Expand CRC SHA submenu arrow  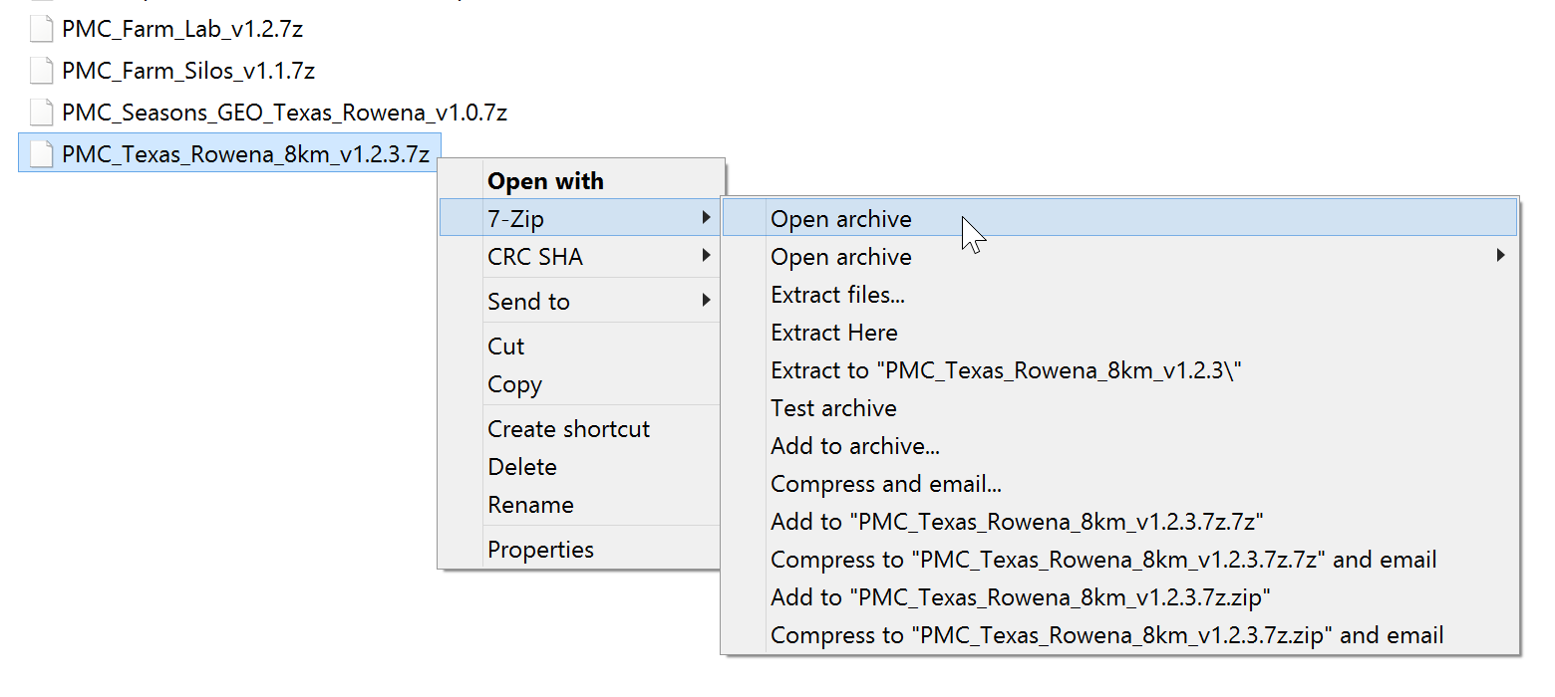pos(706,256)
